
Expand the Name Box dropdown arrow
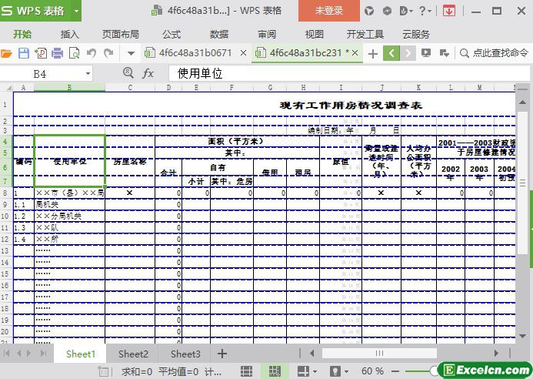tap(88, 73)
